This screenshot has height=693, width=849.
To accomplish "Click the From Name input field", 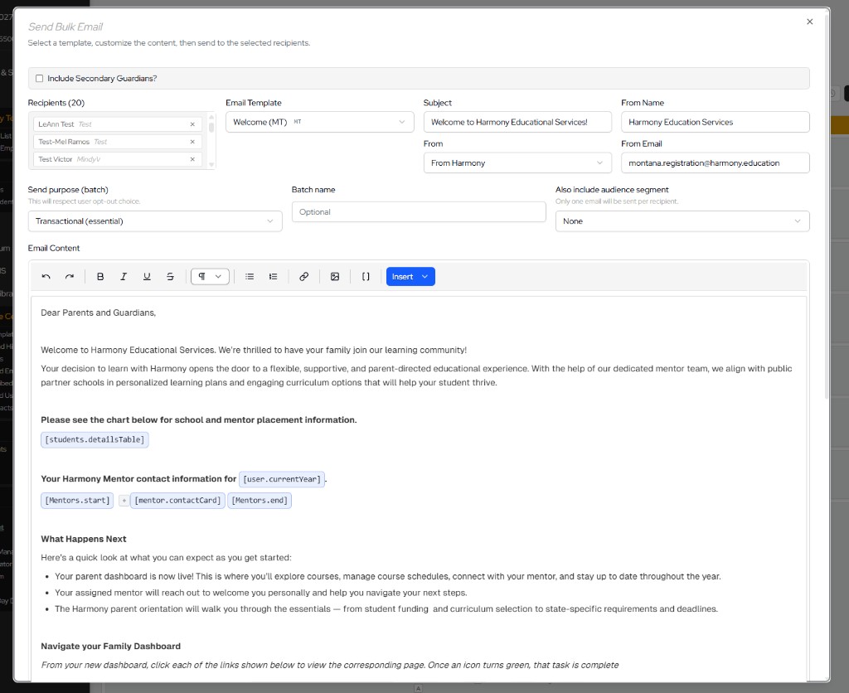I will point(716,122).
